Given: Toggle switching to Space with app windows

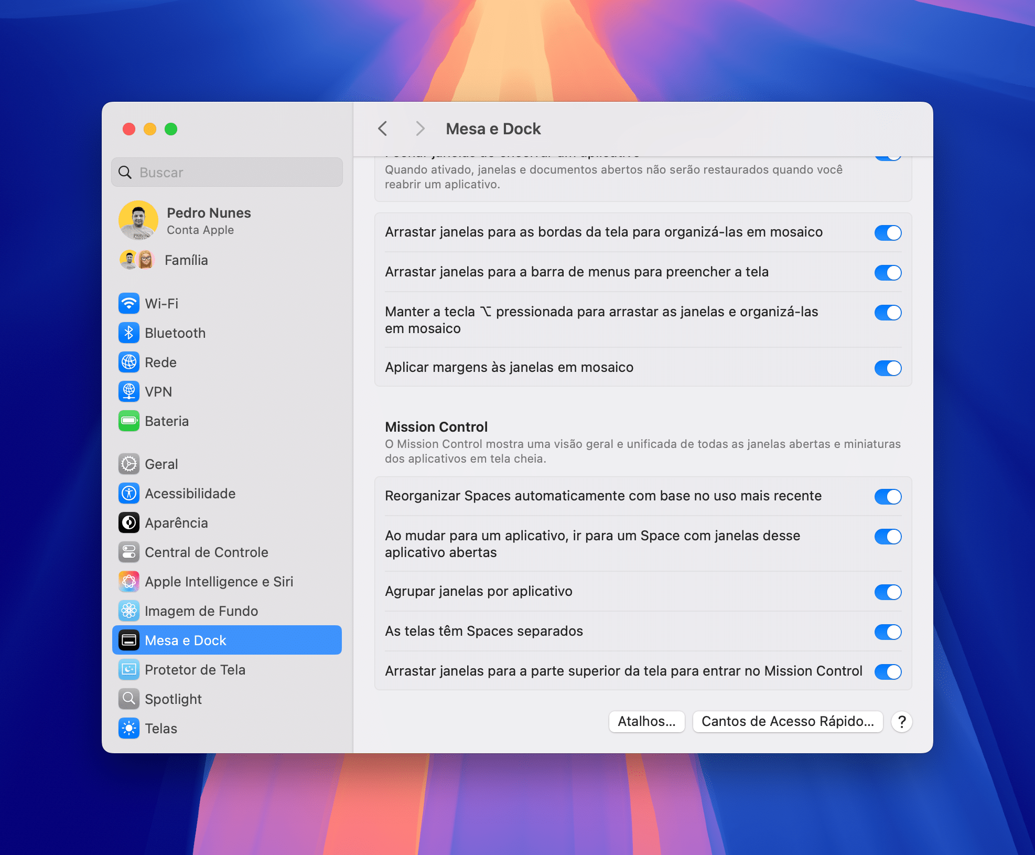Looking at the screenshot, I should click(x=888, y=536).
